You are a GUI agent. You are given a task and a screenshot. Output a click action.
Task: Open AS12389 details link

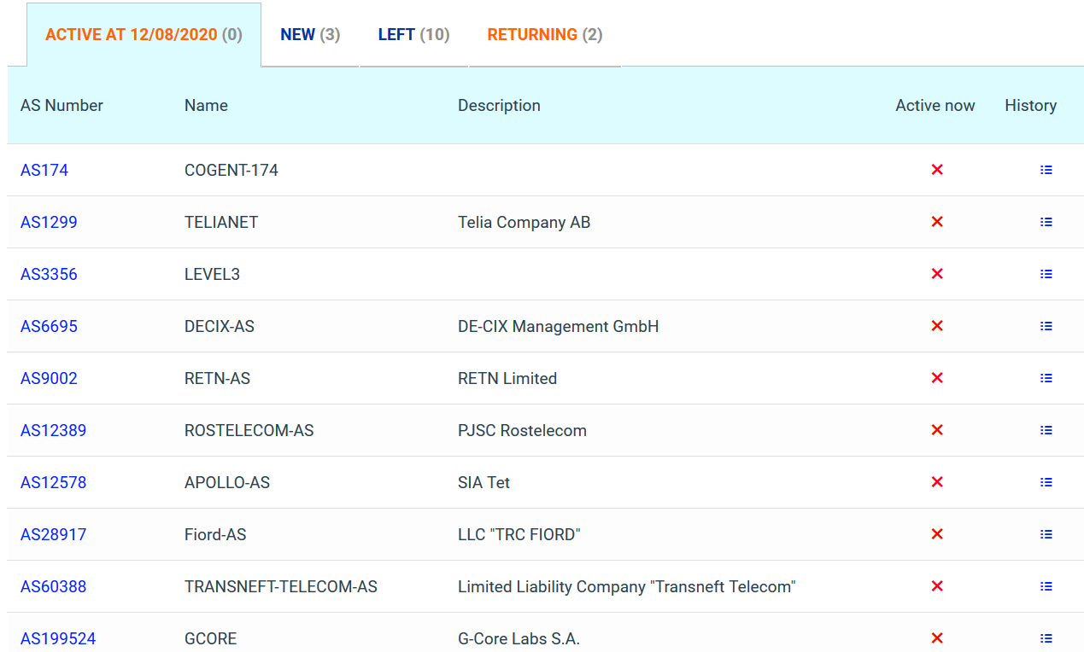pos(53,430)
